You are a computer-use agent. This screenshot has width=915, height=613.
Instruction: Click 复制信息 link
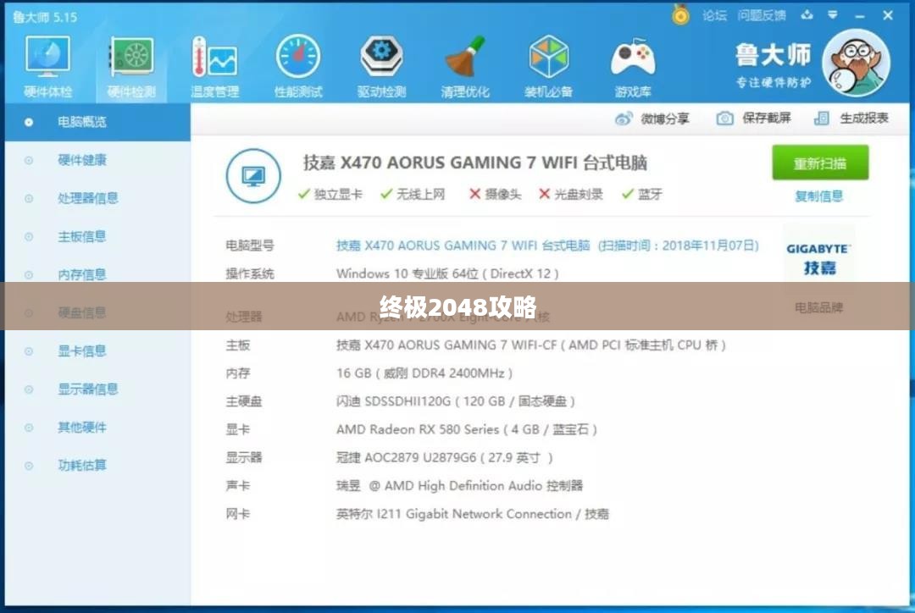click(x=818, y=196)
